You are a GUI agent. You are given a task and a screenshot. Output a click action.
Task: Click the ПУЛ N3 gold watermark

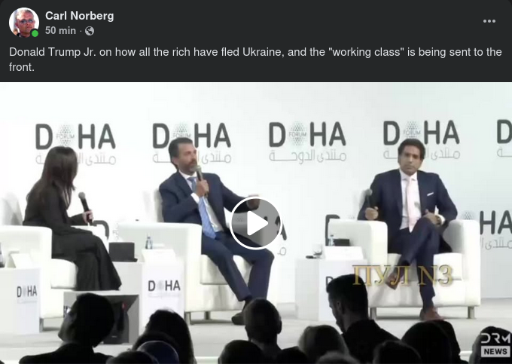(403, 276)
